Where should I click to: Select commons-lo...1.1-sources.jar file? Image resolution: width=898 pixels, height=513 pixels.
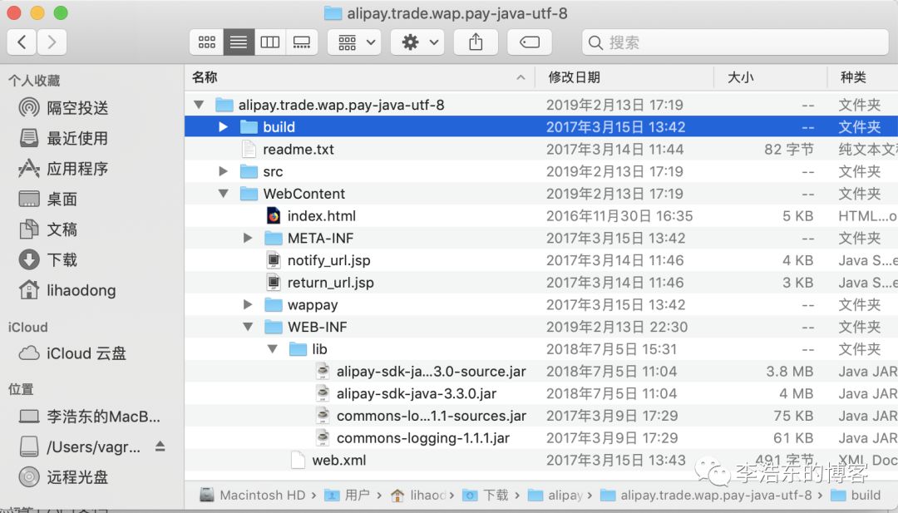(x=541, y=416)
